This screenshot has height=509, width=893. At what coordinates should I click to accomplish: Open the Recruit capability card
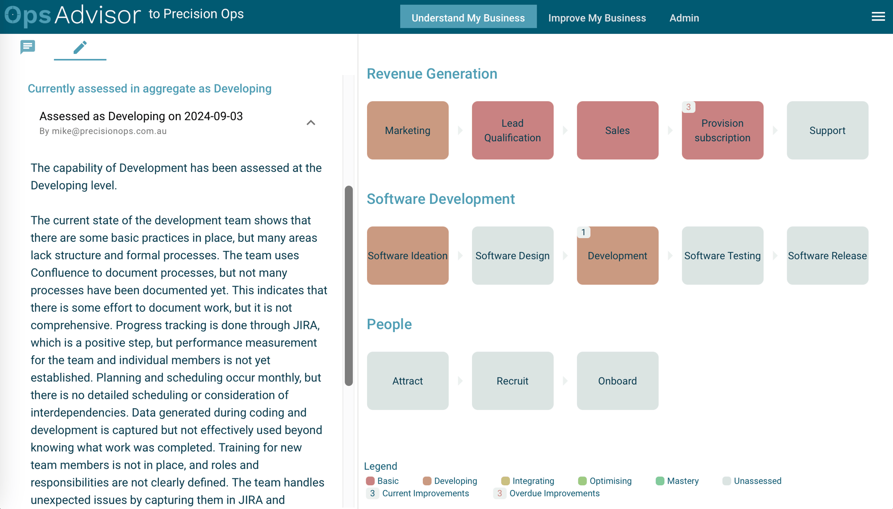(513, 381)
